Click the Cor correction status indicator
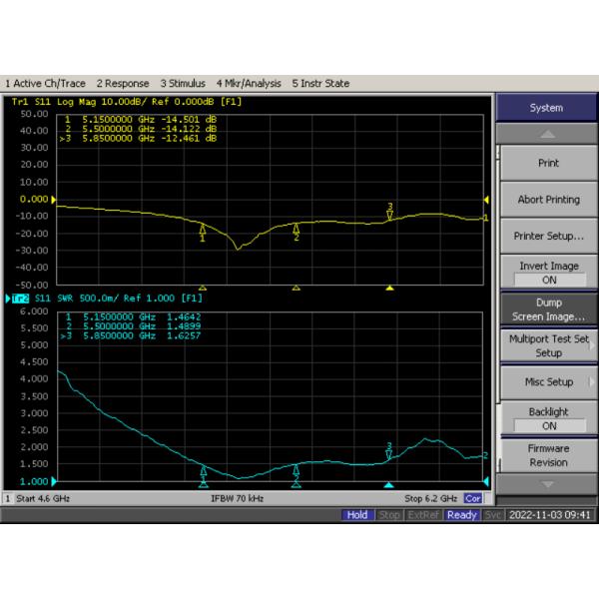599x599 pixels. coord(473,497)
